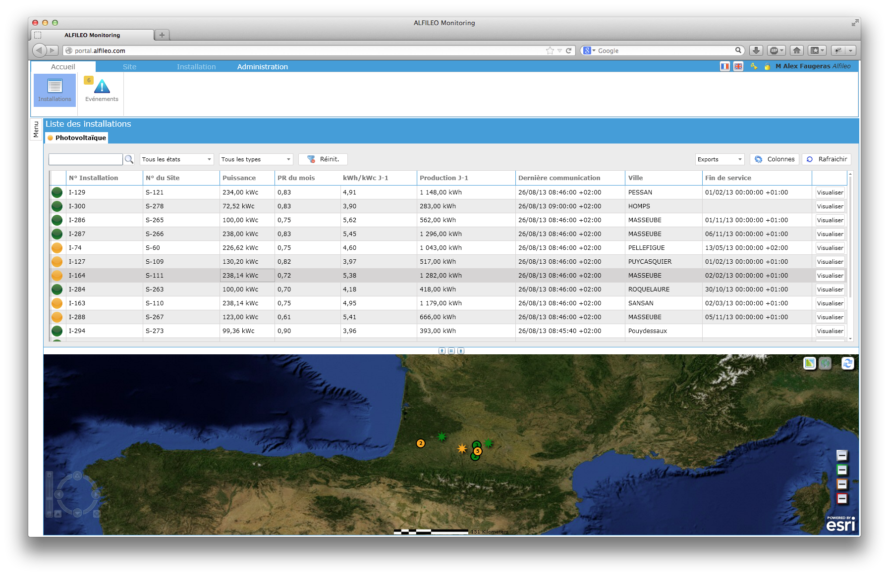Click Visualiser for installation I-164
The width and height of the screenshot is (889, 576).
[830, 276]
